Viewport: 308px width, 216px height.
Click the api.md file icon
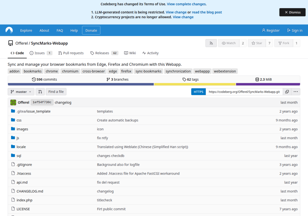[13, 182]
